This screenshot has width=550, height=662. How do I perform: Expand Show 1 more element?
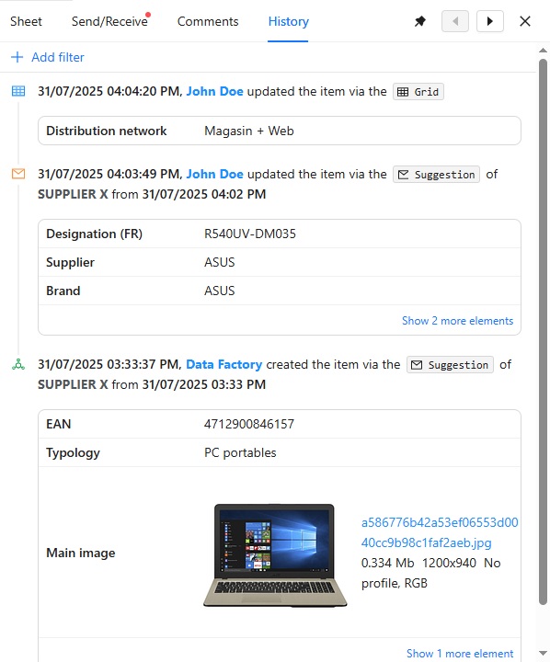[x=460, y=654]
